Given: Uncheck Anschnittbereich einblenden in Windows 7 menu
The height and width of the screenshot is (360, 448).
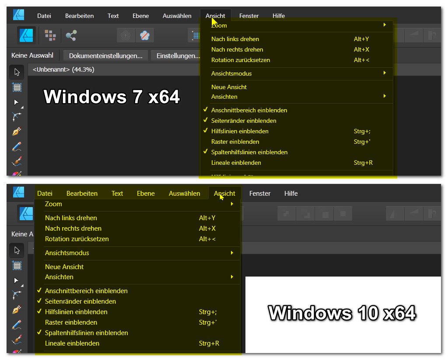Looking at the screenshot, I should [297, 110].
